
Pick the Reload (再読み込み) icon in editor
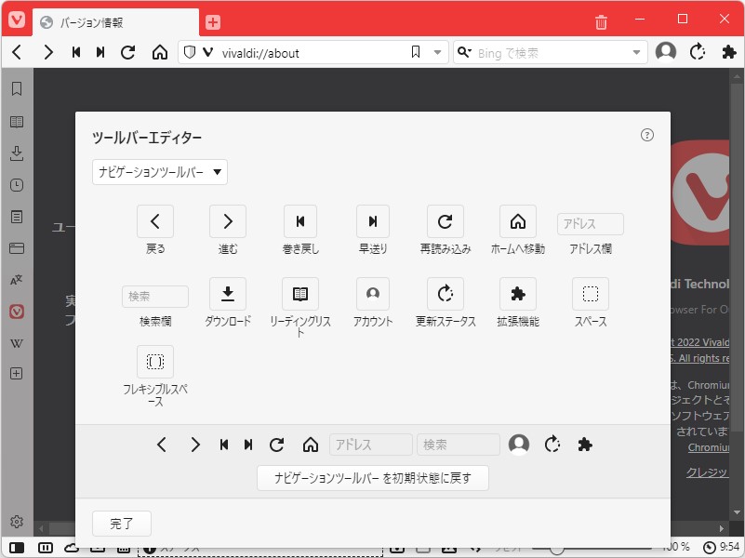pos(446,221)
